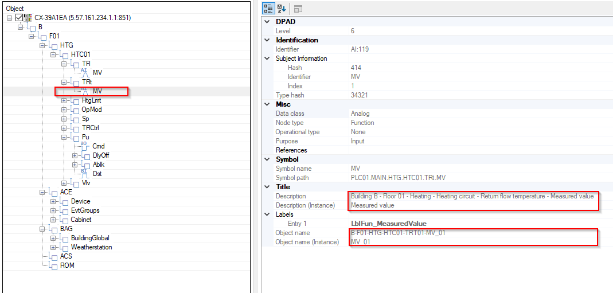Toggle the checkbox for CX-39A1EA
Screen dimensions: 613x293
point(19,18)
